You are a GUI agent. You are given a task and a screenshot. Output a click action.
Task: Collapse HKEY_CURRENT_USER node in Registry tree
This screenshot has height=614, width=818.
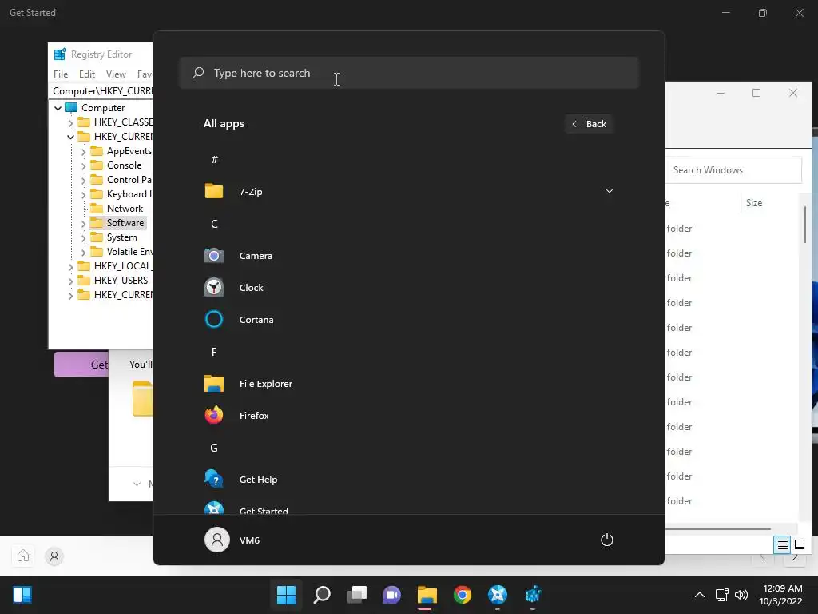[70, 137]
